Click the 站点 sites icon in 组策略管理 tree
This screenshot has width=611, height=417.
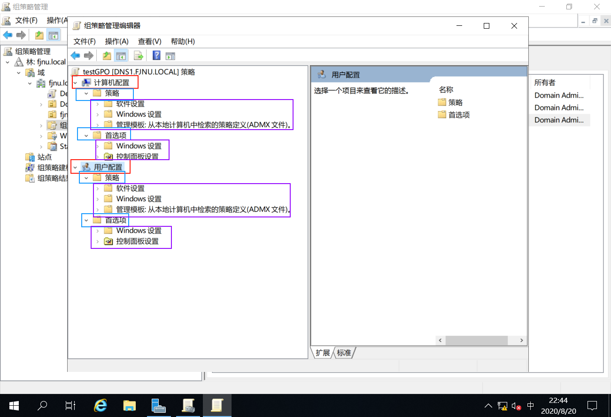30,157
